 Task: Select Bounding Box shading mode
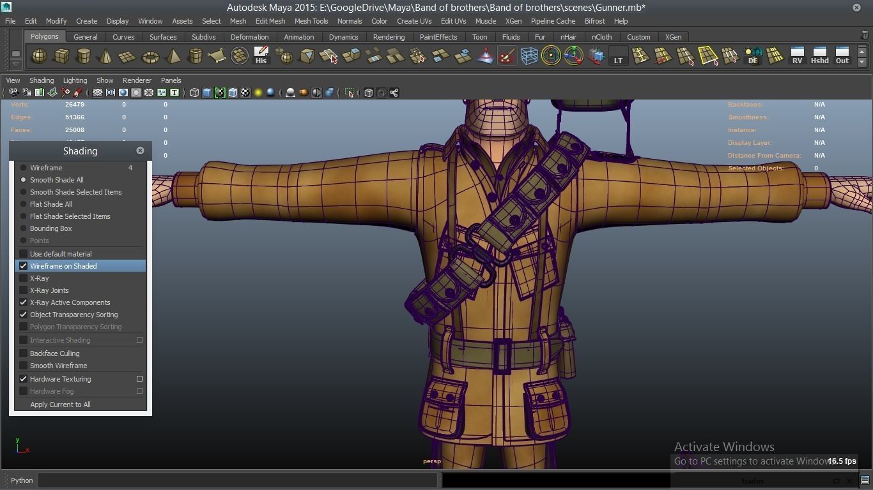pyautogui.click(x=23, y=228)
